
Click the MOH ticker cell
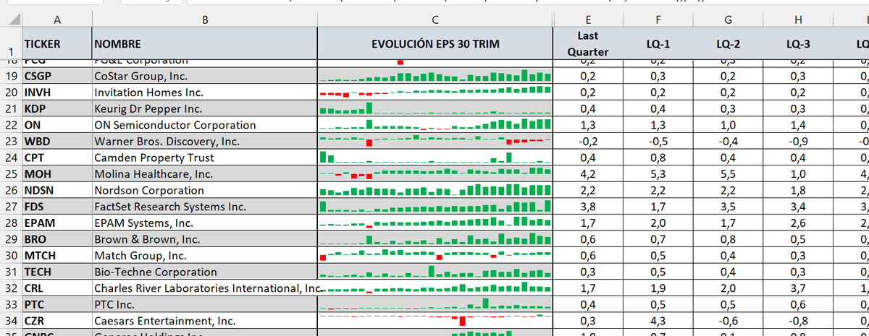coord(57,174)
